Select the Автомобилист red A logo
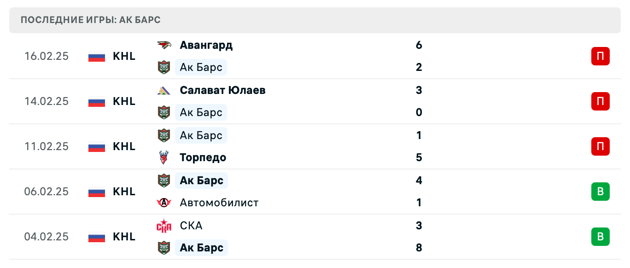Screen dimensions: 630x268 tap(164, 202)
